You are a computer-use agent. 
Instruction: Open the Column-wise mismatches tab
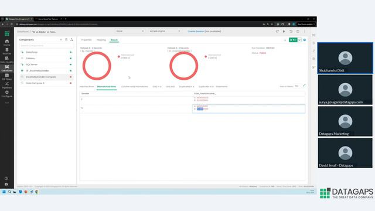click(x=134, y=87)
